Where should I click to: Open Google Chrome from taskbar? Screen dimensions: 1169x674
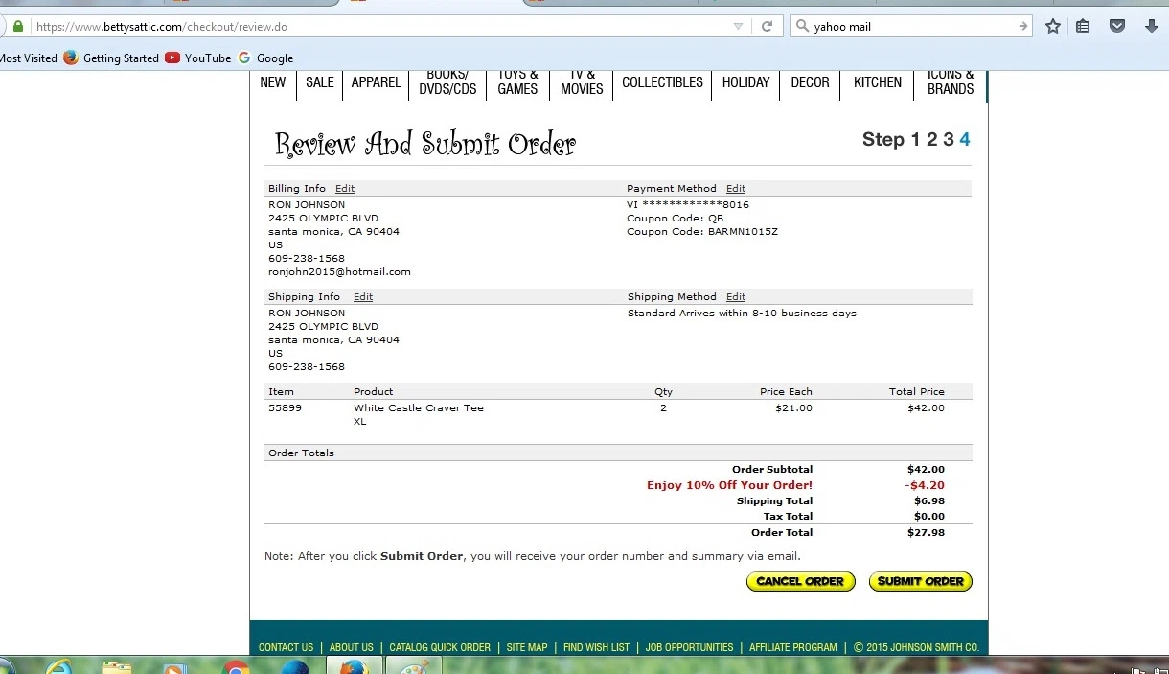pos(235,667)
